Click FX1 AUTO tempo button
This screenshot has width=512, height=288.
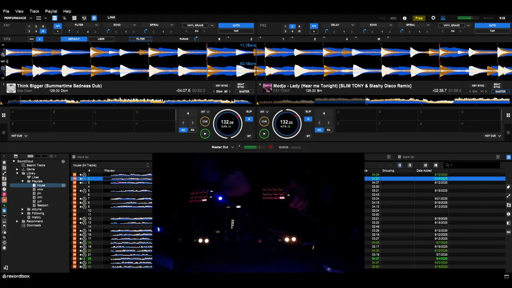(236, 25)
